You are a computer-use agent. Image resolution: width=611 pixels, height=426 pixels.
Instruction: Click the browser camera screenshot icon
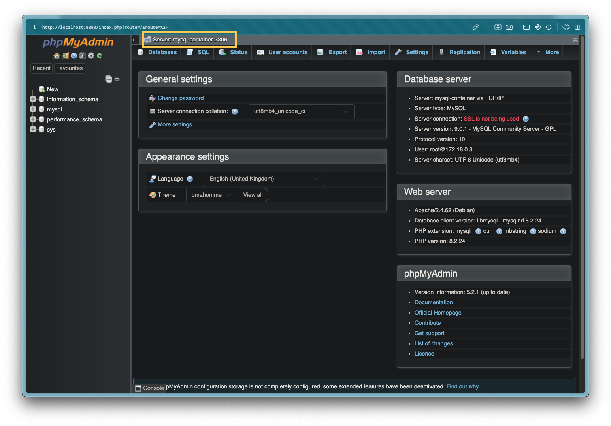coord(509,27)
